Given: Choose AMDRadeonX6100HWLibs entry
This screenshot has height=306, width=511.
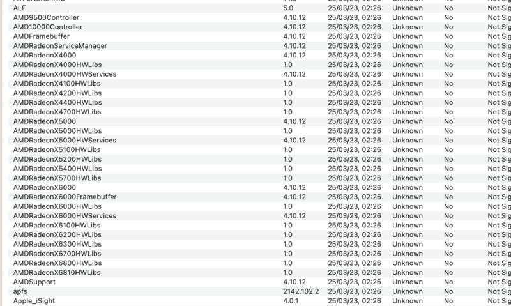Looking at the screenshot, I should pos(57,225).
